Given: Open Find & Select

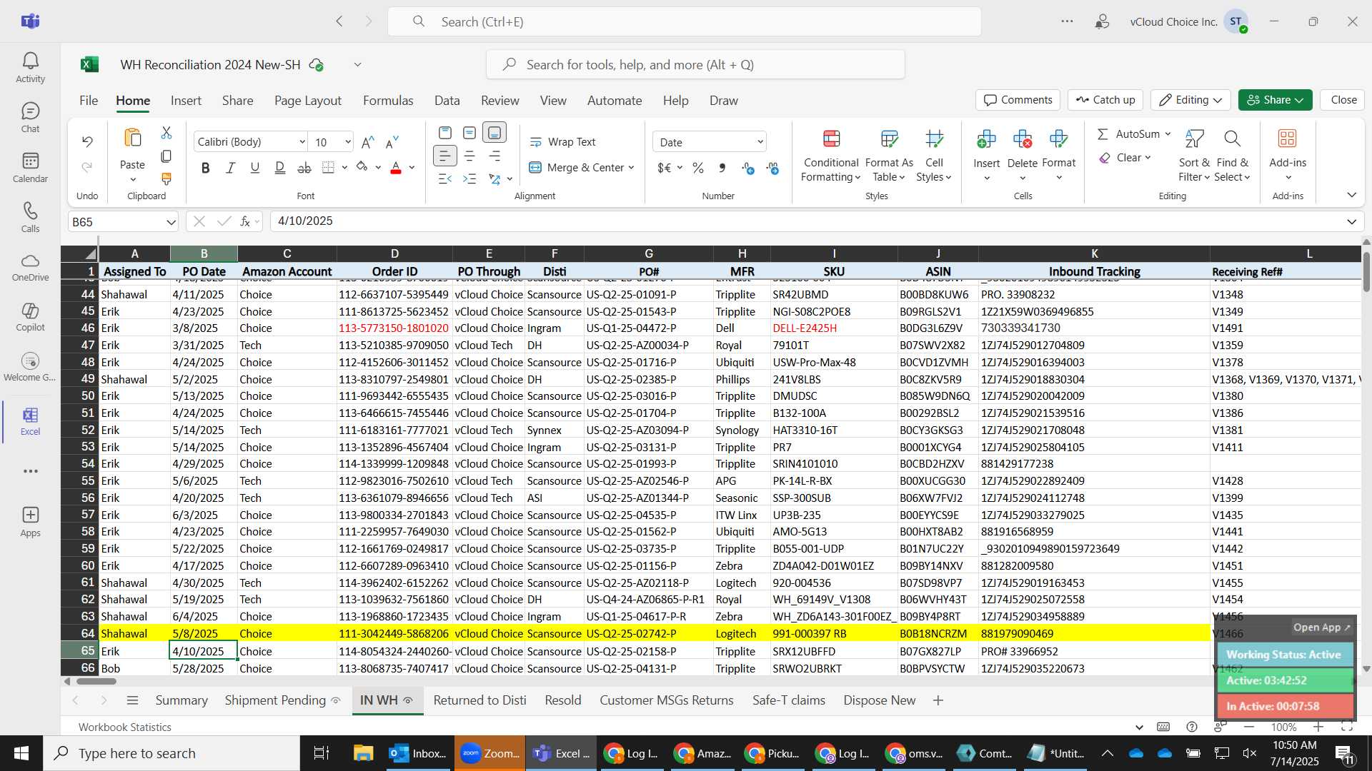Looking at the screenshot, I should pyautogui.click(x=1232, y=155).
